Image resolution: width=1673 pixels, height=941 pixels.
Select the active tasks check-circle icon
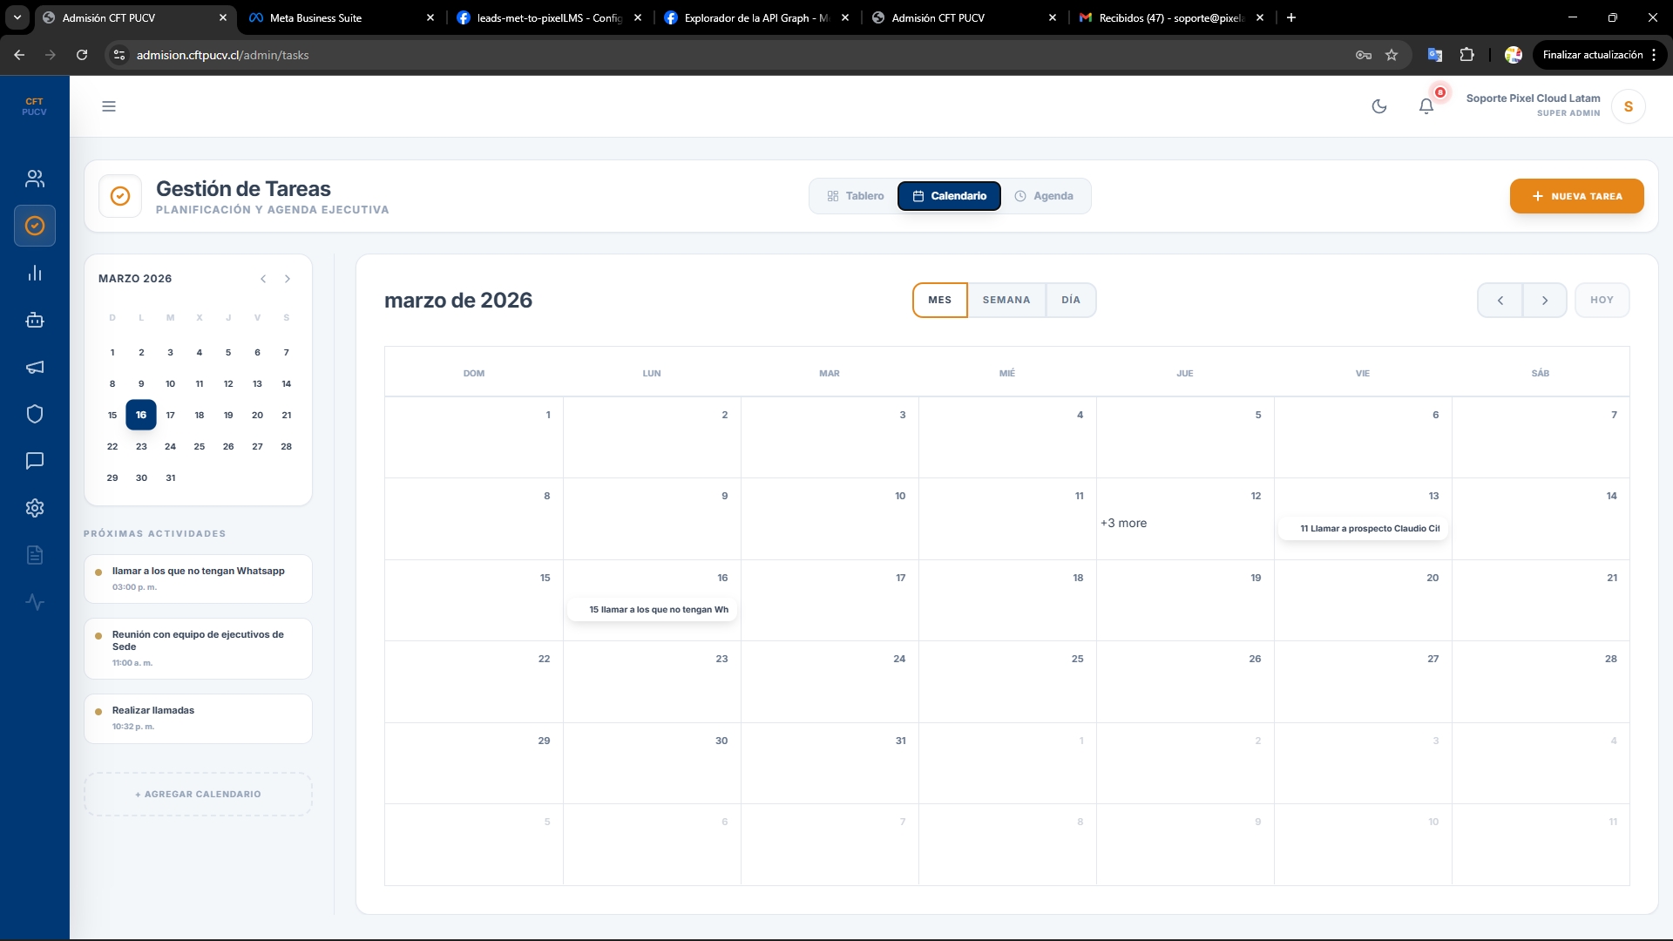(x=35, y=226)
